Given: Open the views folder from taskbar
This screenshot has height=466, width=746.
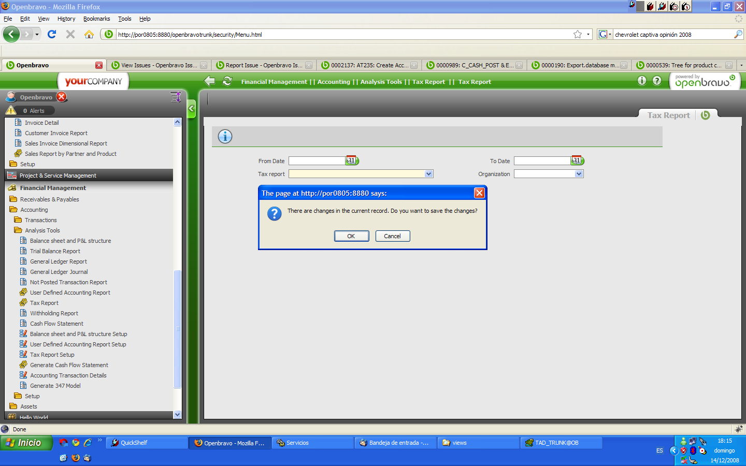Looking at the screenshot, I should pos(478,443).
